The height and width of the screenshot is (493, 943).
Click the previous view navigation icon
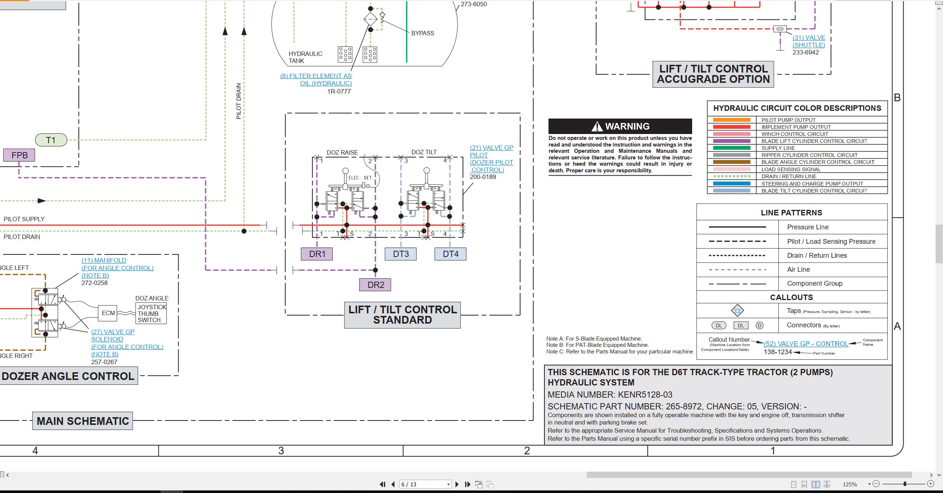click(479, 484)
